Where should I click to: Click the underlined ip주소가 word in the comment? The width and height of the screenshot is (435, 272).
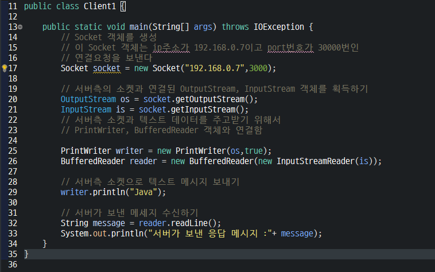[171, 48]
